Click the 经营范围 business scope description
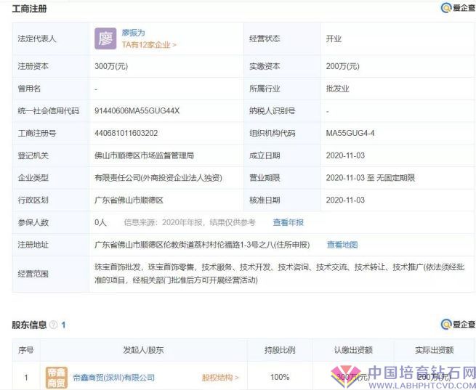The height and width of the screenshot is (390, 476). tap(279, 274)
